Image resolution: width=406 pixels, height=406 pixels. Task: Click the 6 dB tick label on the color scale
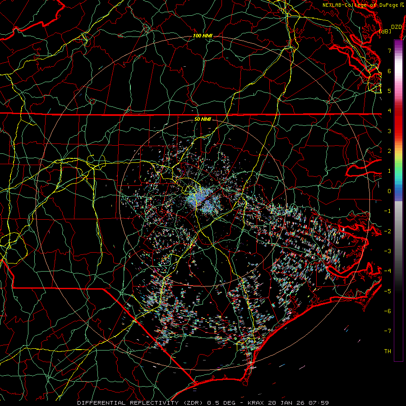pos(389,71)
